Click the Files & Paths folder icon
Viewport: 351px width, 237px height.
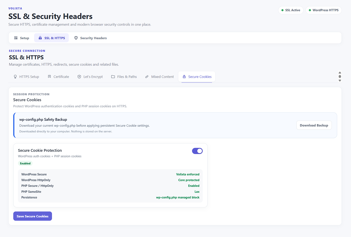[x=113, y=77]
